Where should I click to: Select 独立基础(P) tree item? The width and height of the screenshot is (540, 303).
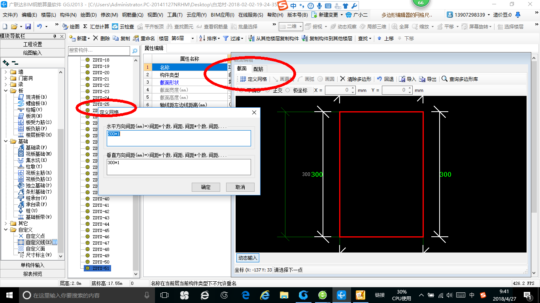(x=39, y=185)
